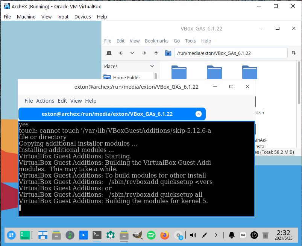Expand the hidden system tray icons
The image size is (302, 246).
216,235
